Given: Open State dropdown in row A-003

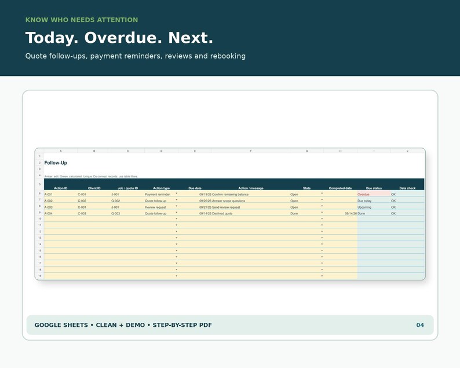Looking at the screenshot, I should (322, 206).
